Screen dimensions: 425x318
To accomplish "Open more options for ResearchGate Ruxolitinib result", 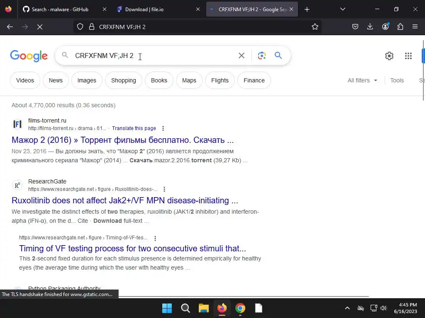I will point(164,189).
